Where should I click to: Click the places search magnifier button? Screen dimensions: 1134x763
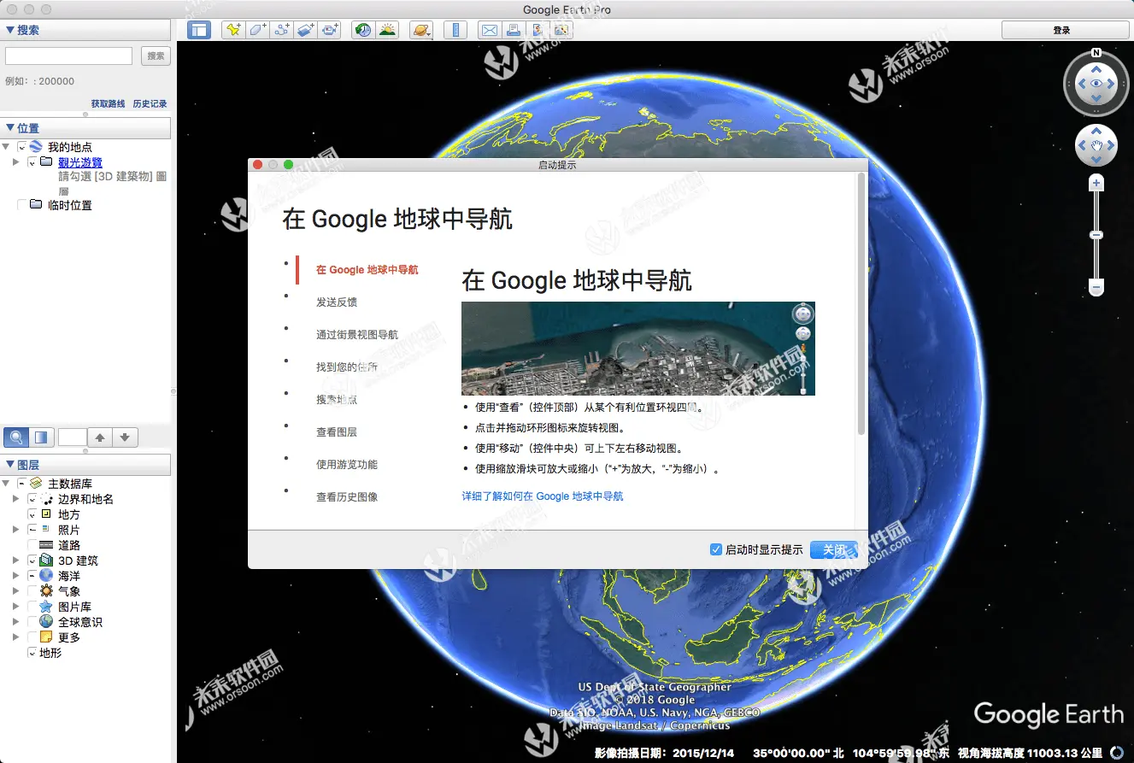(16, 437)
